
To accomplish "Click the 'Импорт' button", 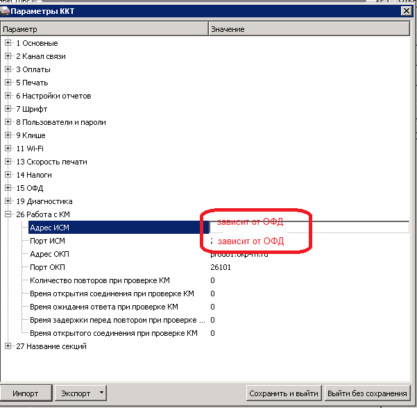I will click(x=26, y=393).
